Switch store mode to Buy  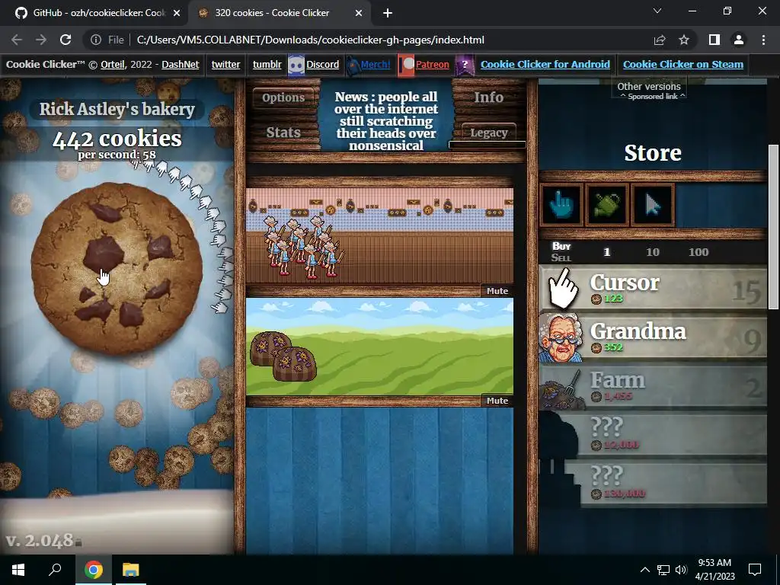click(561, 246)
